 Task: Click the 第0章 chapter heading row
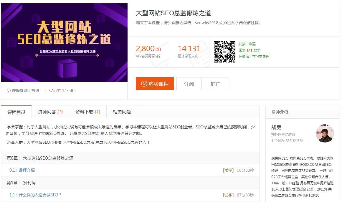click(130, 158)
